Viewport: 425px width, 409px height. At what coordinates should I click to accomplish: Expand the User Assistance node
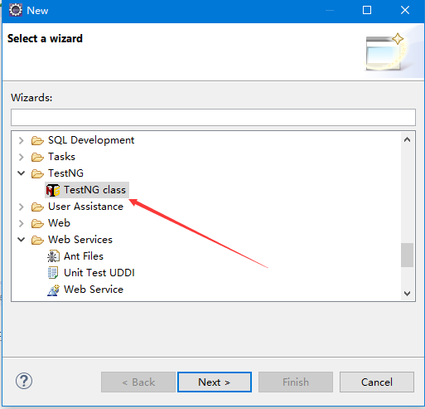point(21,207)
